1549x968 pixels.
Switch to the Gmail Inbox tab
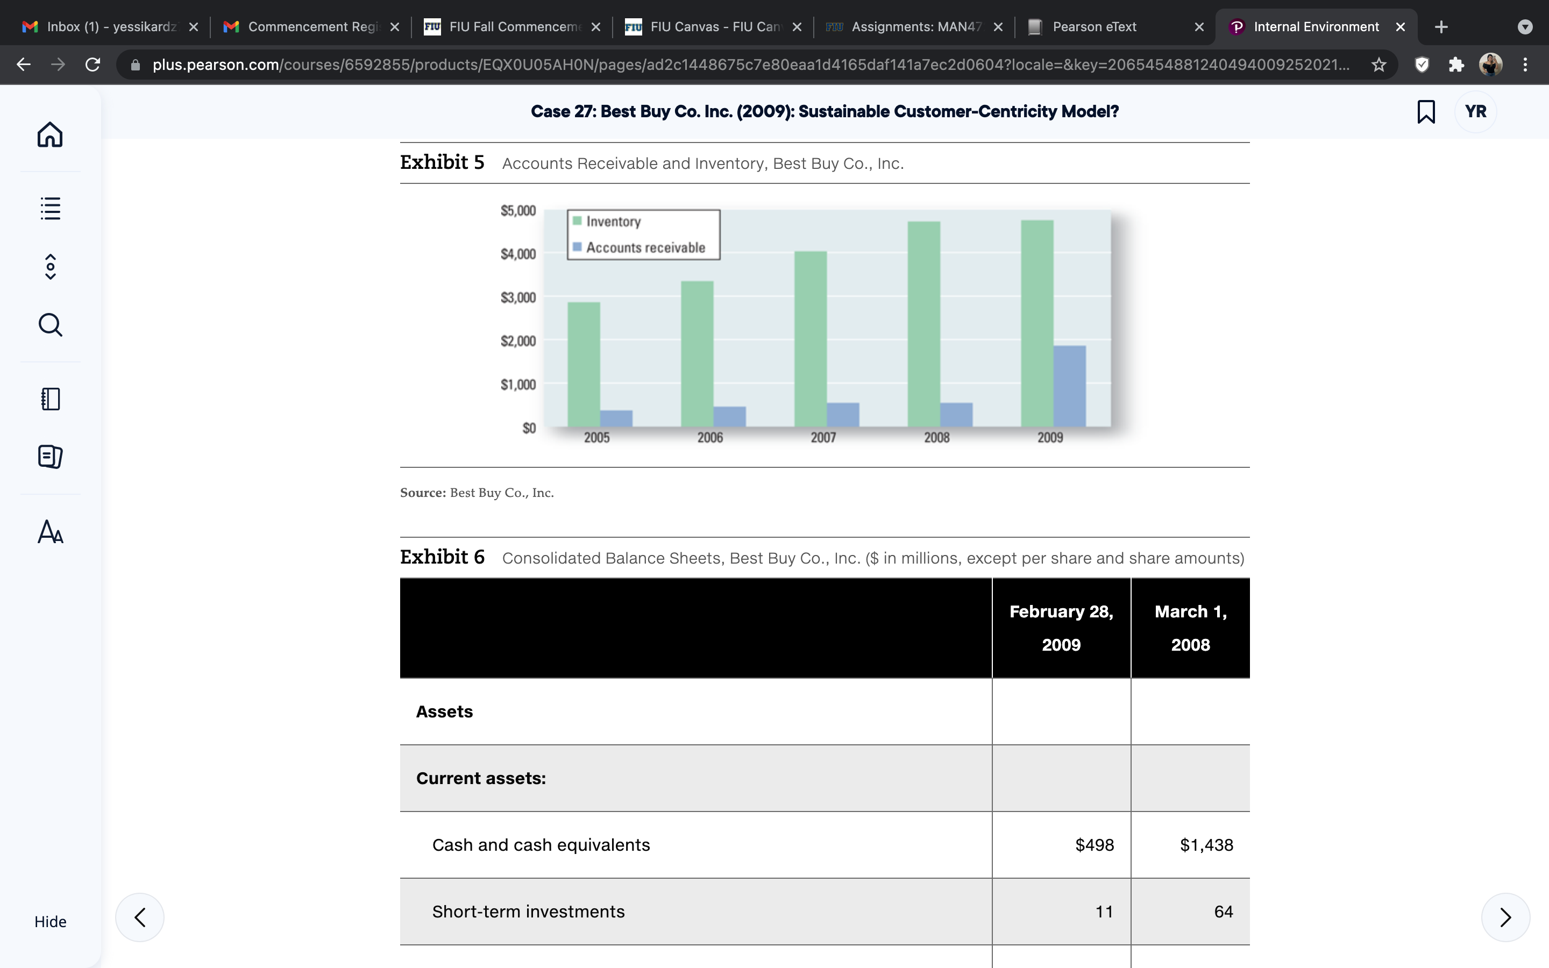tap(110, 27)
